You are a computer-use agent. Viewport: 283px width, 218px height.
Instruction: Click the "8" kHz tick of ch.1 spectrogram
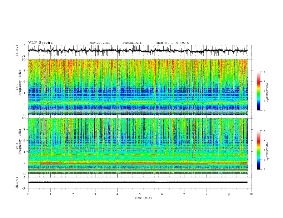(x=25, y=71)
